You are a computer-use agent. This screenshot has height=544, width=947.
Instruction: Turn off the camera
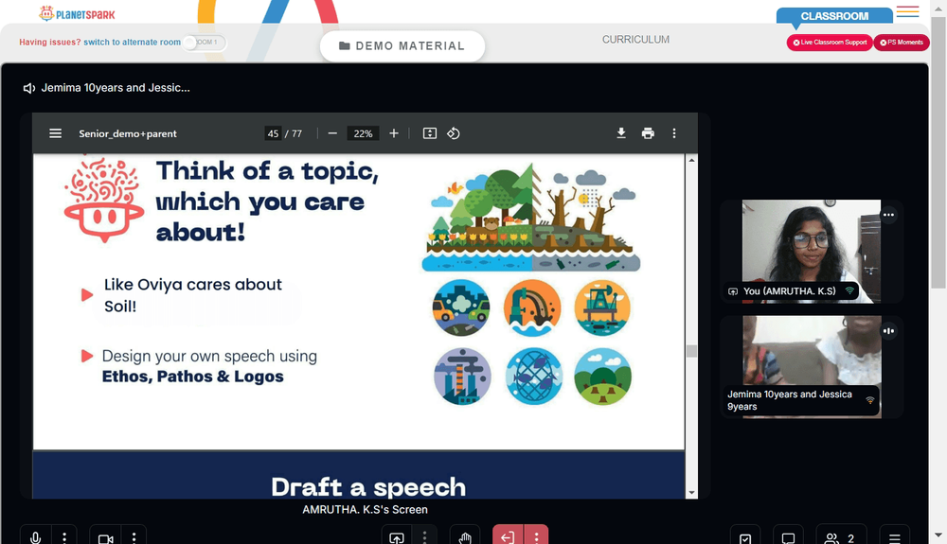point(106,536)
